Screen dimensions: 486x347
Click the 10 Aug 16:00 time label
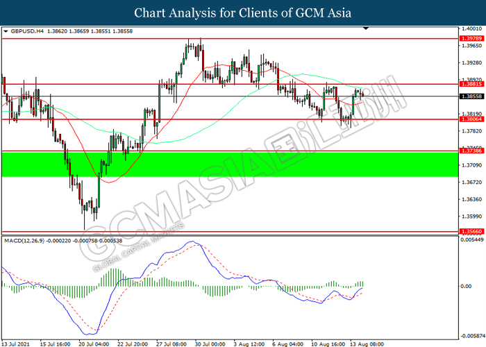328,344
